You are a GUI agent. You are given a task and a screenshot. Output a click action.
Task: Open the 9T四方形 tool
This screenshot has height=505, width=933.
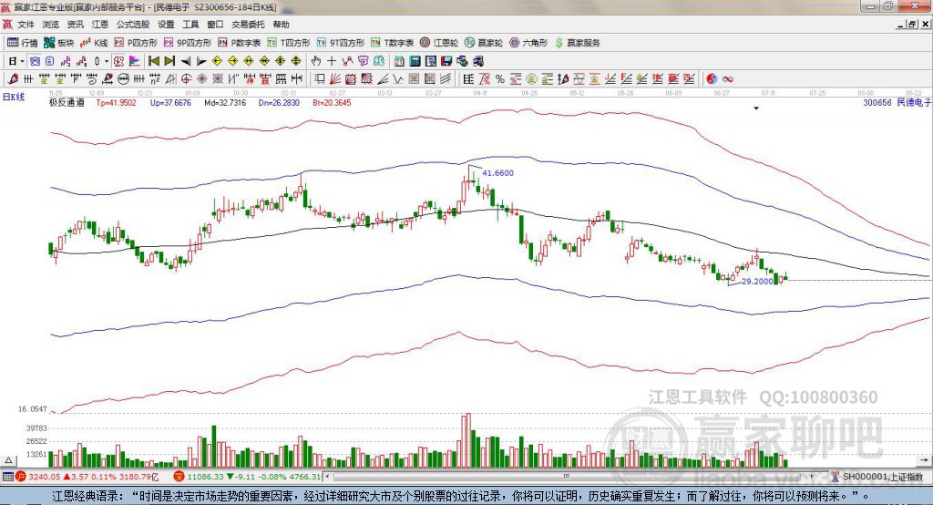tap(341, 43)
